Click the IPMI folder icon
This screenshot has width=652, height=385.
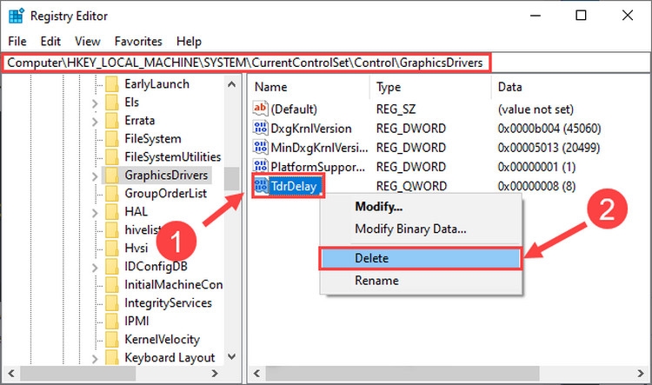[x=112, y=322]
